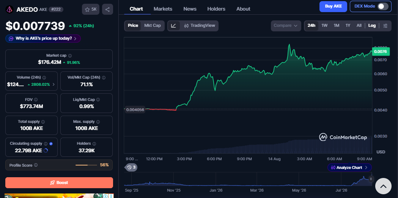This screenshot has height=198, width=398.
Task: Open the About tab
Action: point(243,9)
